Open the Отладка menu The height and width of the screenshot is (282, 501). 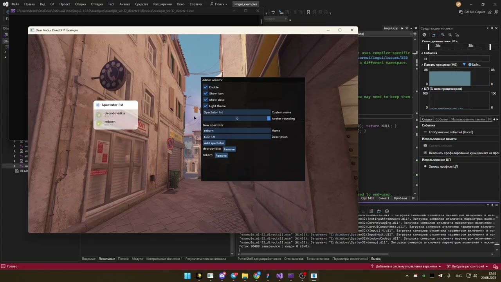coord(97,4)
